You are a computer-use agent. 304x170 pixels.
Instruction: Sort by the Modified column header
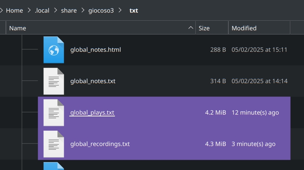[244, 28]
